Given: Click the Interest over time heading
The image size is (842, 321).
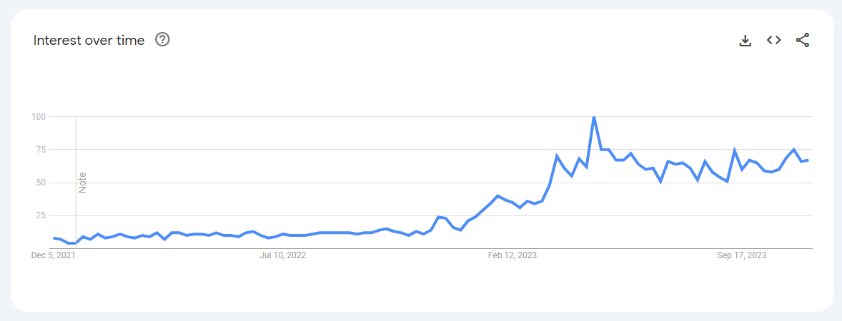Looking at the screenshot, I should point(89,40).
